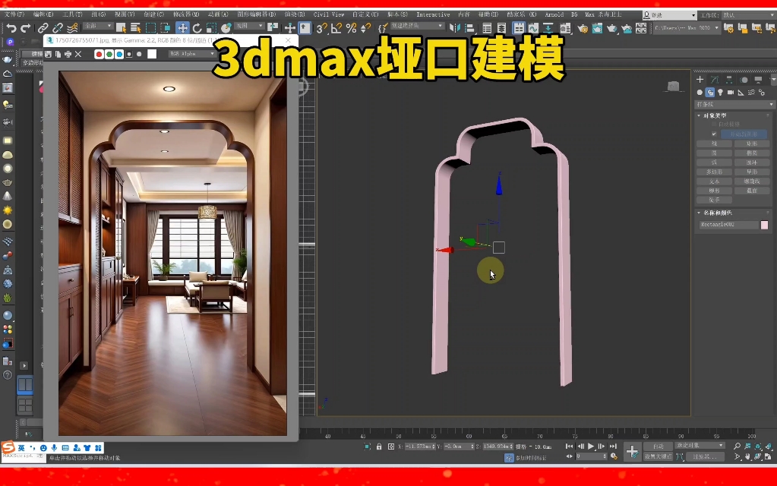Toggle the selection lock padlock
Viewport: 777px width, 486px height.
[x=378, y=447]
